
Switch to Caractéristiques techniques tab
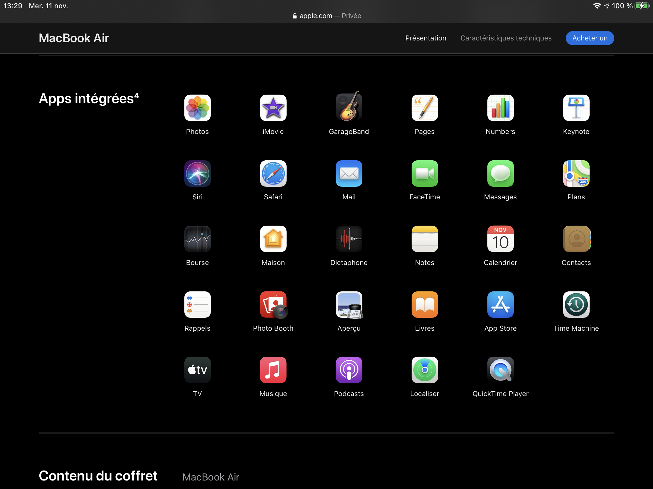pos(506,38)
